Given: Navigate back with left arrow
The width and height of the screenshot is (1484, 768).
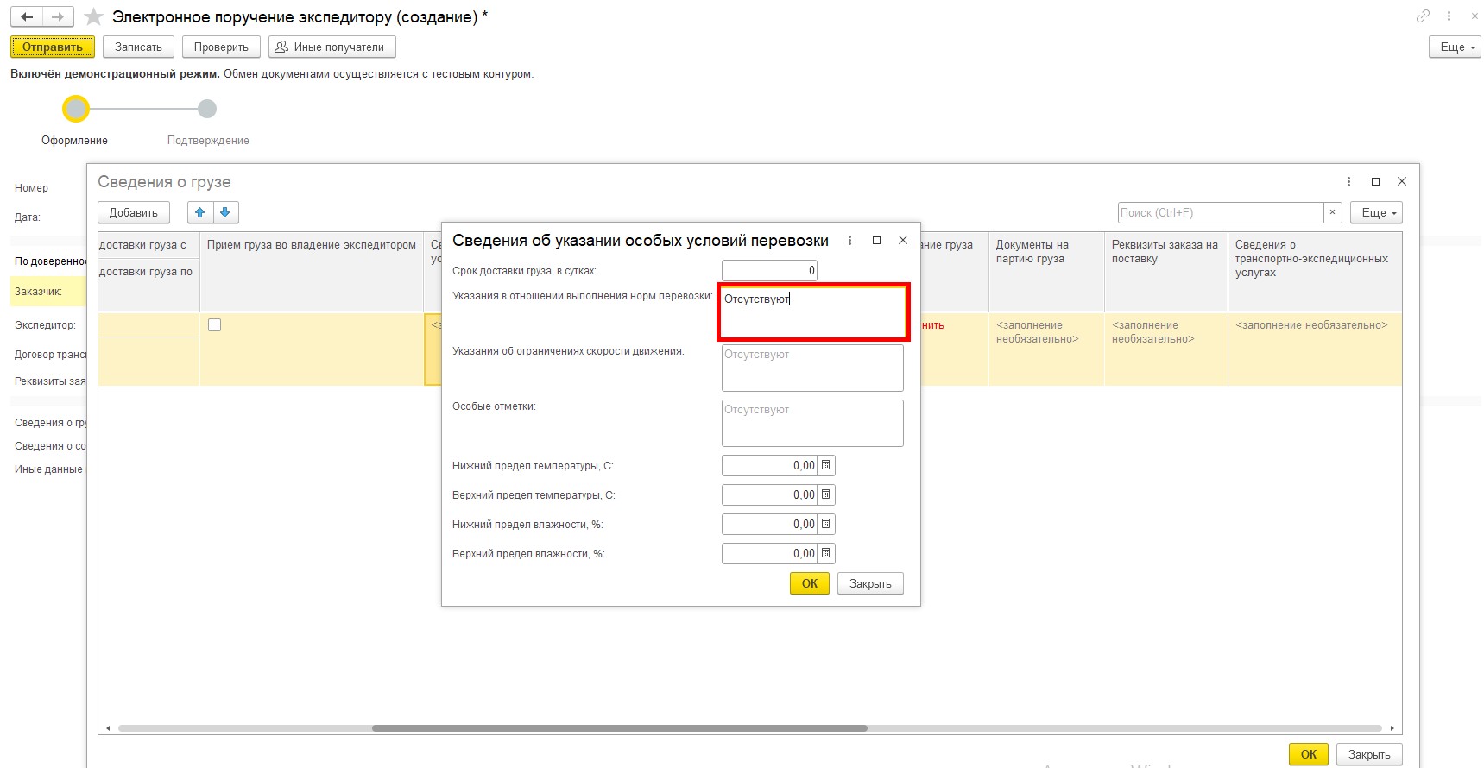Looking at the screenshot, I should [x=27, y=16].
